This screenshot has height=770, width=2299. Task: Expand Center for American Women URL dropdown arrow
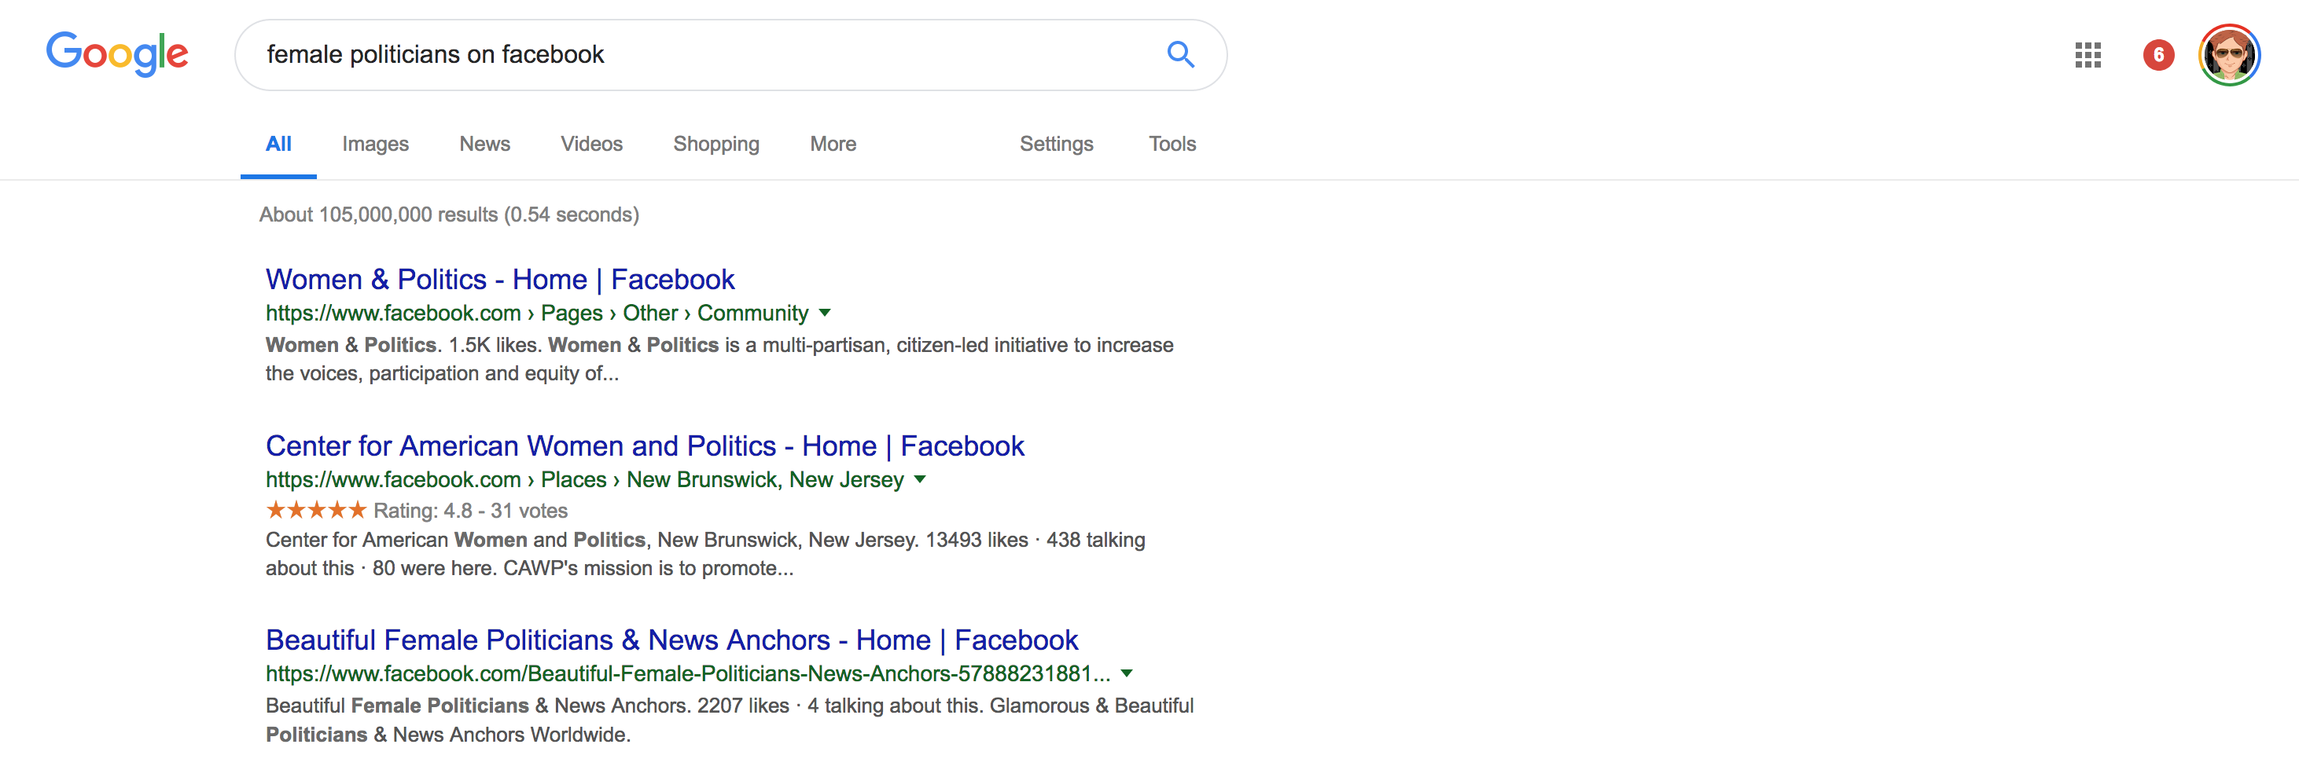920,480
